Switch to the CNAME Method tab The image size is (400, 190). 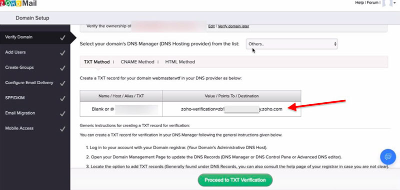(137, 62)
